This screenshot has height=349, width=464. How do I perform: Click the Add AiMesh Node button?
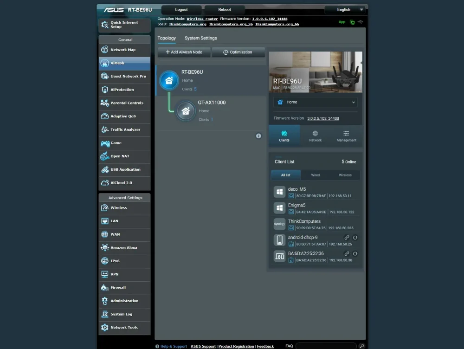point(184,52)
